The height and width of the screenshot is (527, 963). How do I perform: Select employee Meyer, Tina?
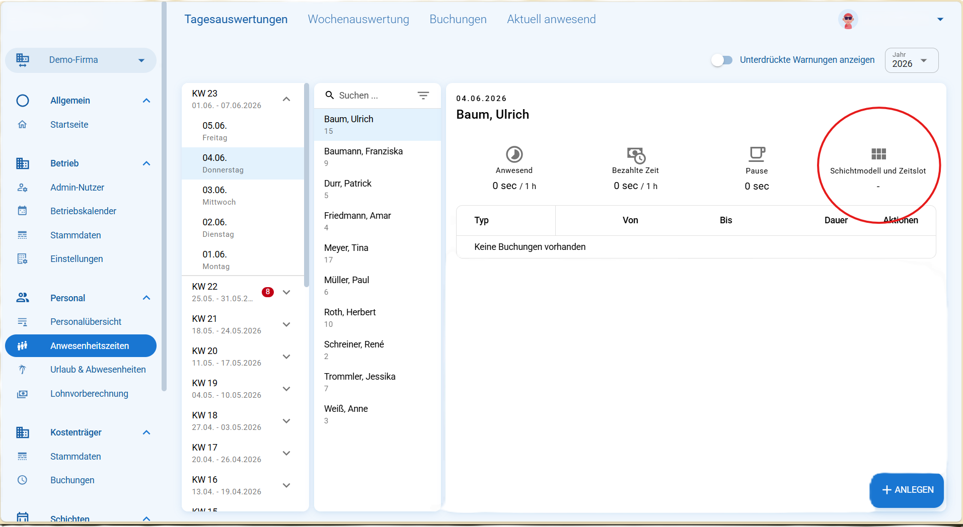pyautogui.click(x=377, y=253)
